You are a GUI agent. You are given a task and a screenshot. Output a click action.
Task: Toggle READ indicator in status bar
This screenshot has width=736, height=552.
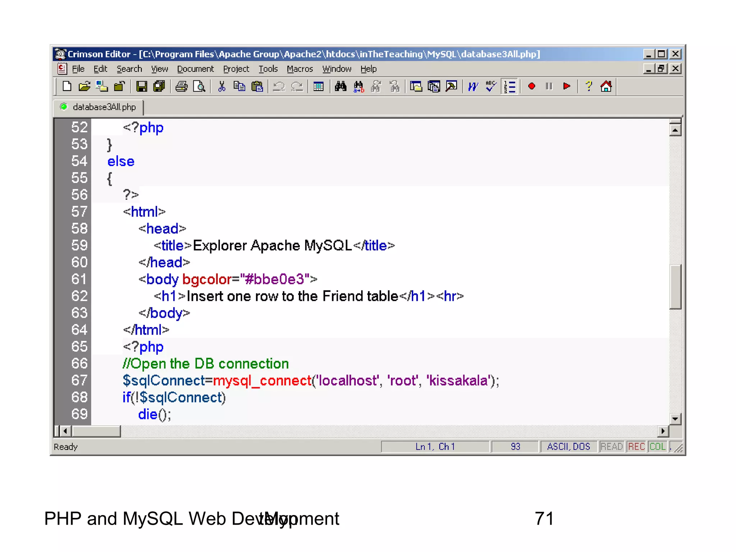pos(611,447)
